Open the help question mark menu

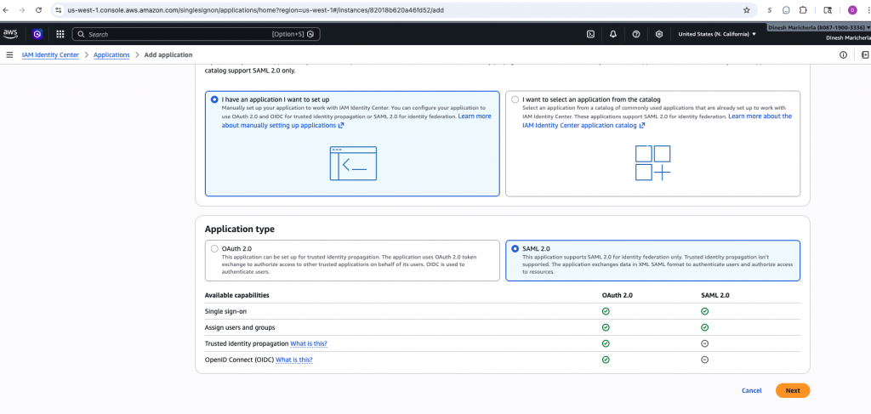point(636,34)
